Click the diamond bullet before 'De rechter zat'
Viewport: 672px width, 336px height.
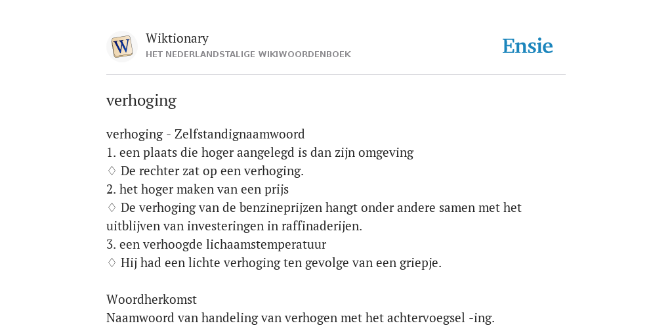coord(112,171)
